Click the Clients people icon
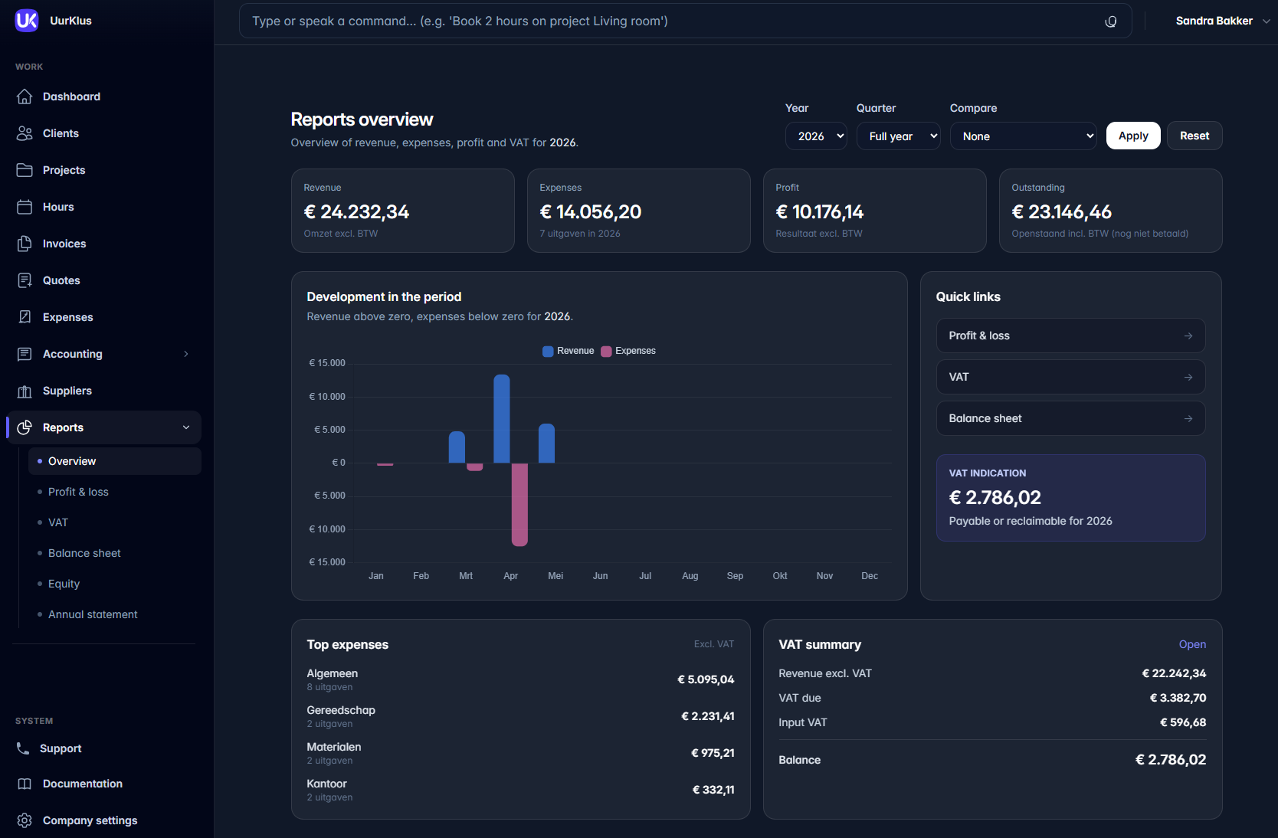The height and width of the screenshot is (838, 1278). pyautogui.click(x=25, y=133)
